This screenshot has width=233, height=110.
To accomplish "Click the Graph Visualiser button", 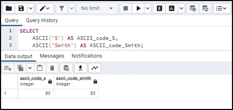I will click(x=95, y=68).
